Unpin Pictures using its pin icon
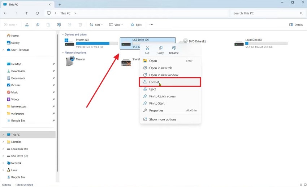Viewport: 307px width, 187px height. coord(54,85)
